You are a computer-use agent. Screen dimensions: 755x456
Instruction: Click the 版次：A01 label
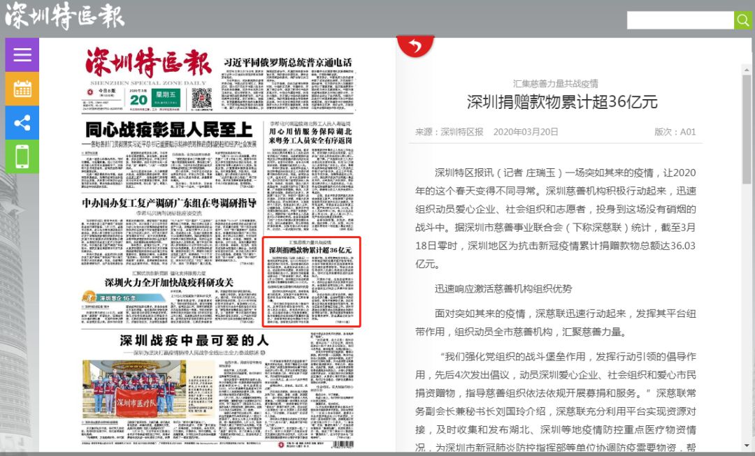pos(675,132)
